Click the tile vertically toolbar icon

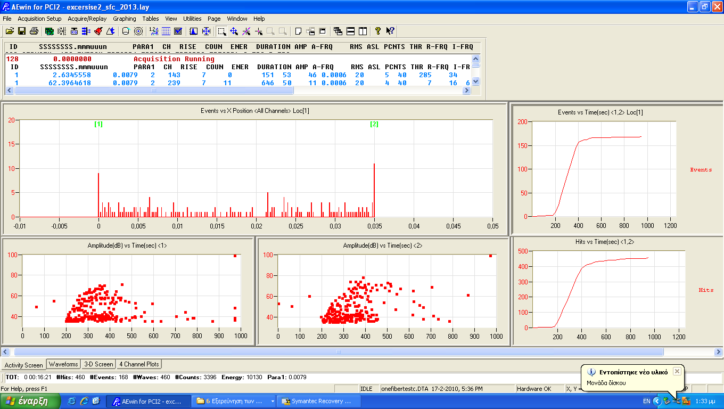coord(363,31)
